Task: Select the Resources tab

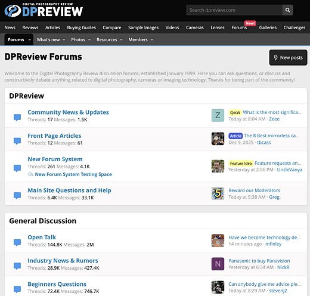Action: pos(107,39)
